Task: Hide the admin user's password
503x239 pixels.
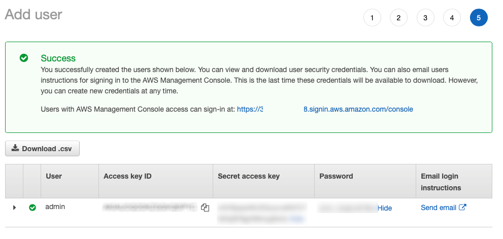Action: [x=385, y=208]
